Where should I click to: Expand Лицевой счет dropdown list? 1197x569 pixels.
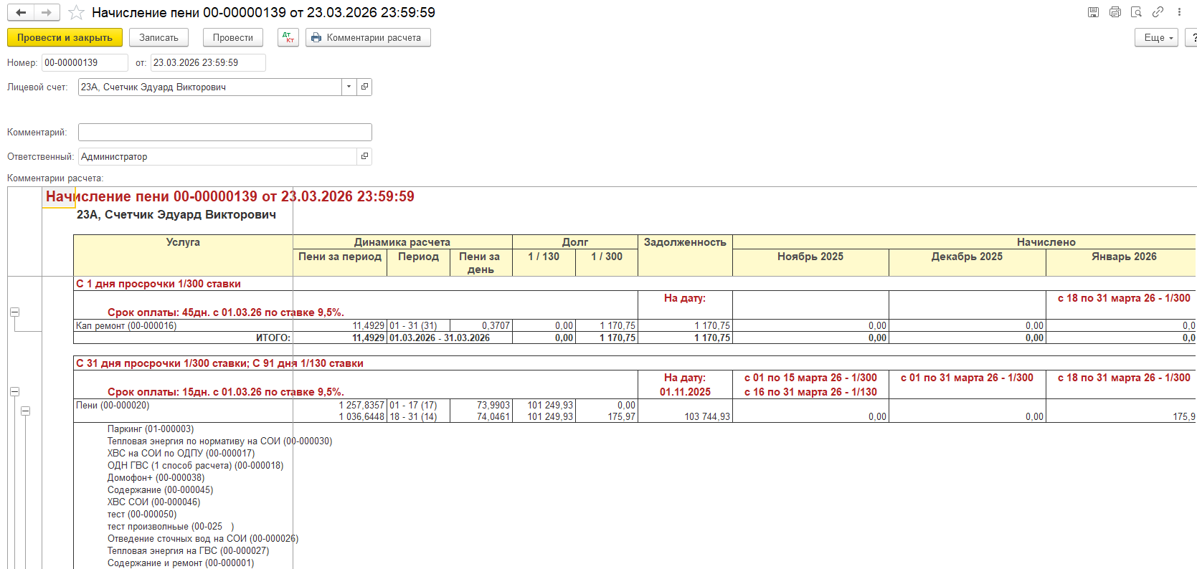(349, 87)
